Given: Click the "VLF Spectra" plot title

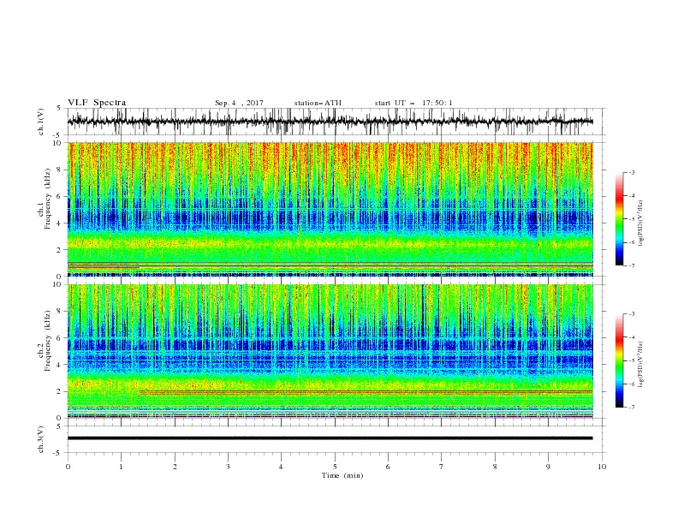Looking at the screenshot, I should click(97, 103).
